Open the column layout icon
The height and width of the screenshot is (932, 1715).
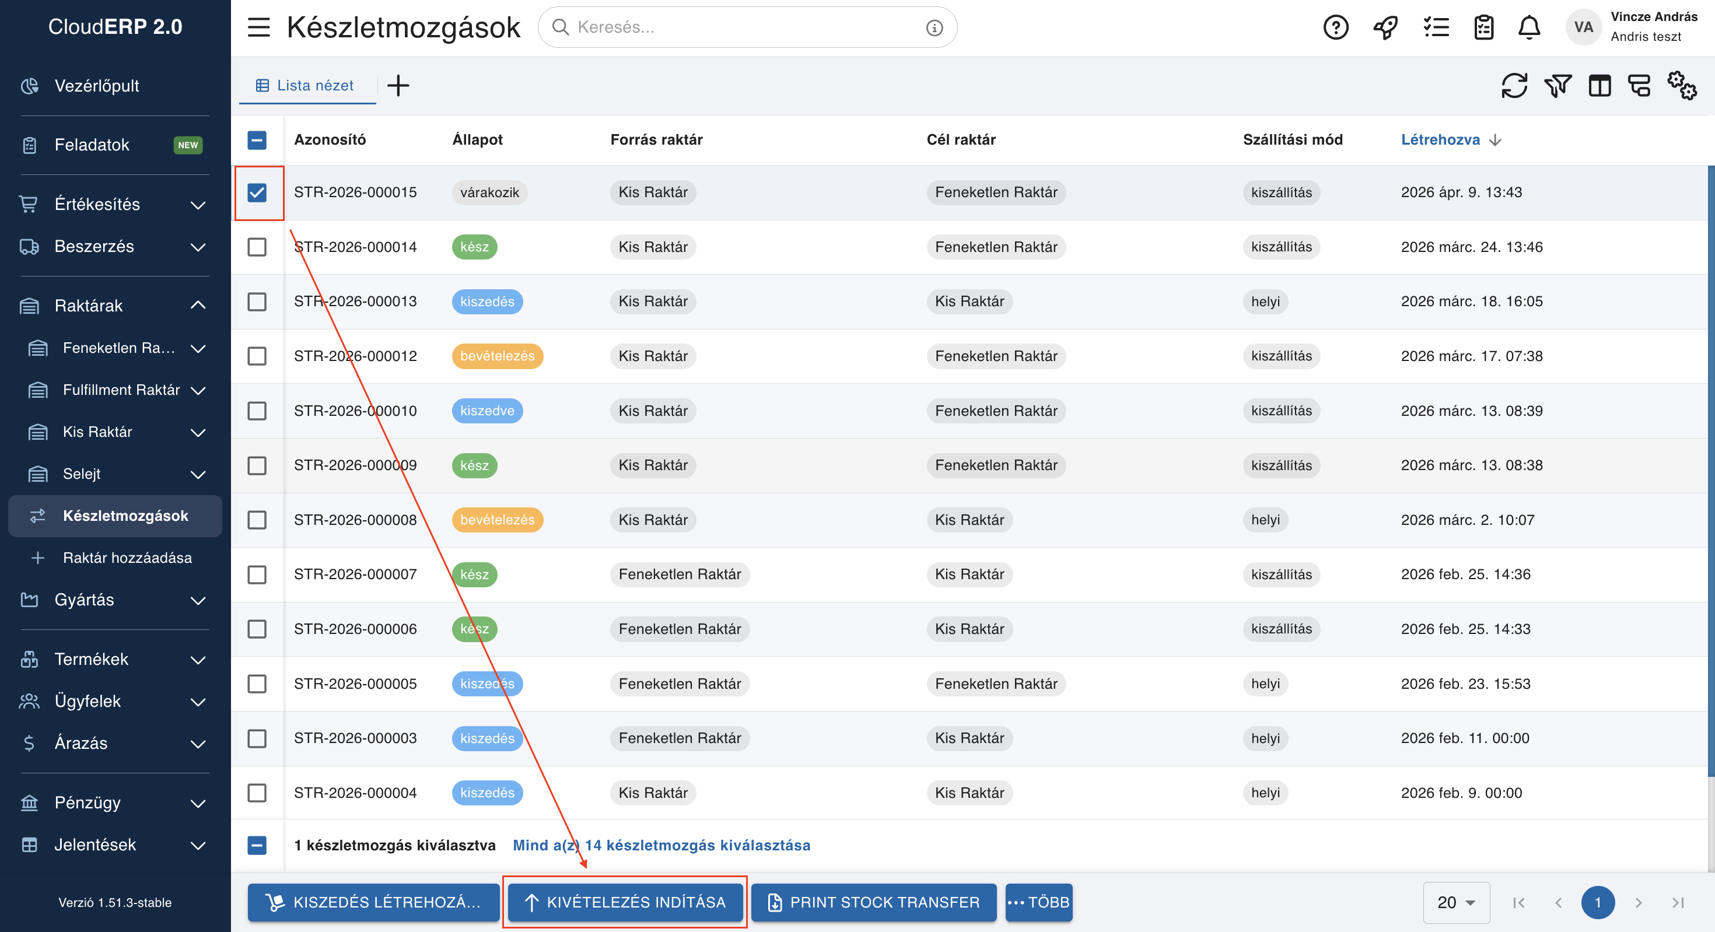click(1599, 85)
